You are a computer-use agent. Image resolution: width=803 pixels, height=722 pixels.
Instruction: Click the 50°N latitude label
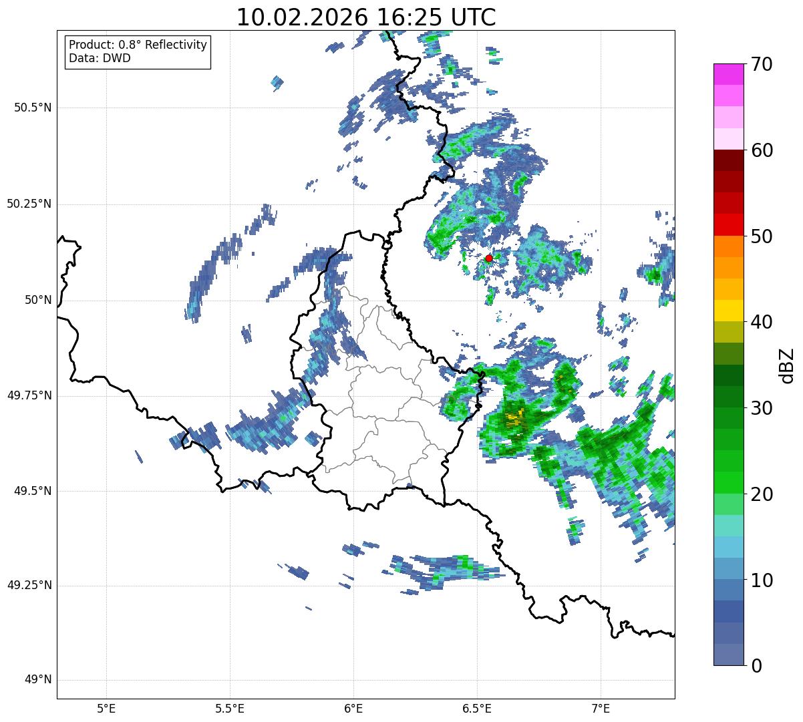(38, 301)
